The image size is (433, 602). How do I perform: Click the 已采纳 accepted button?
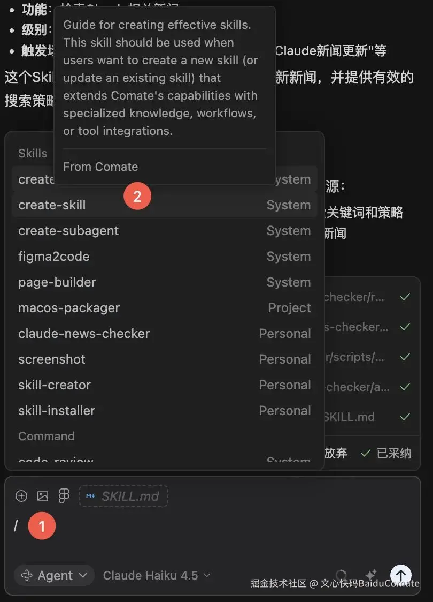[x=386, y=453]
